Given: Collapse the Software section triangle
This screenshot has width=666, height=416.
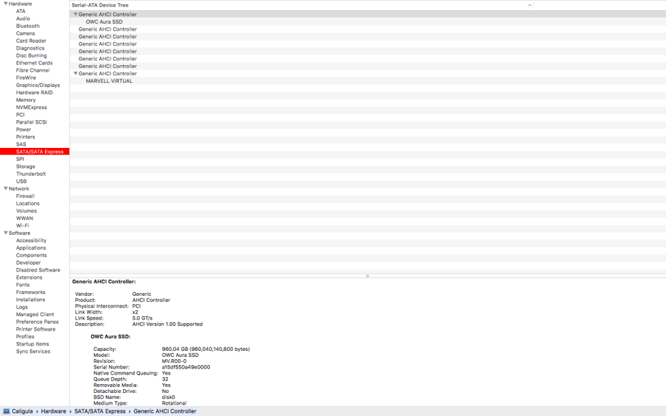Looking at the screenshot, I should pos(6,233).
